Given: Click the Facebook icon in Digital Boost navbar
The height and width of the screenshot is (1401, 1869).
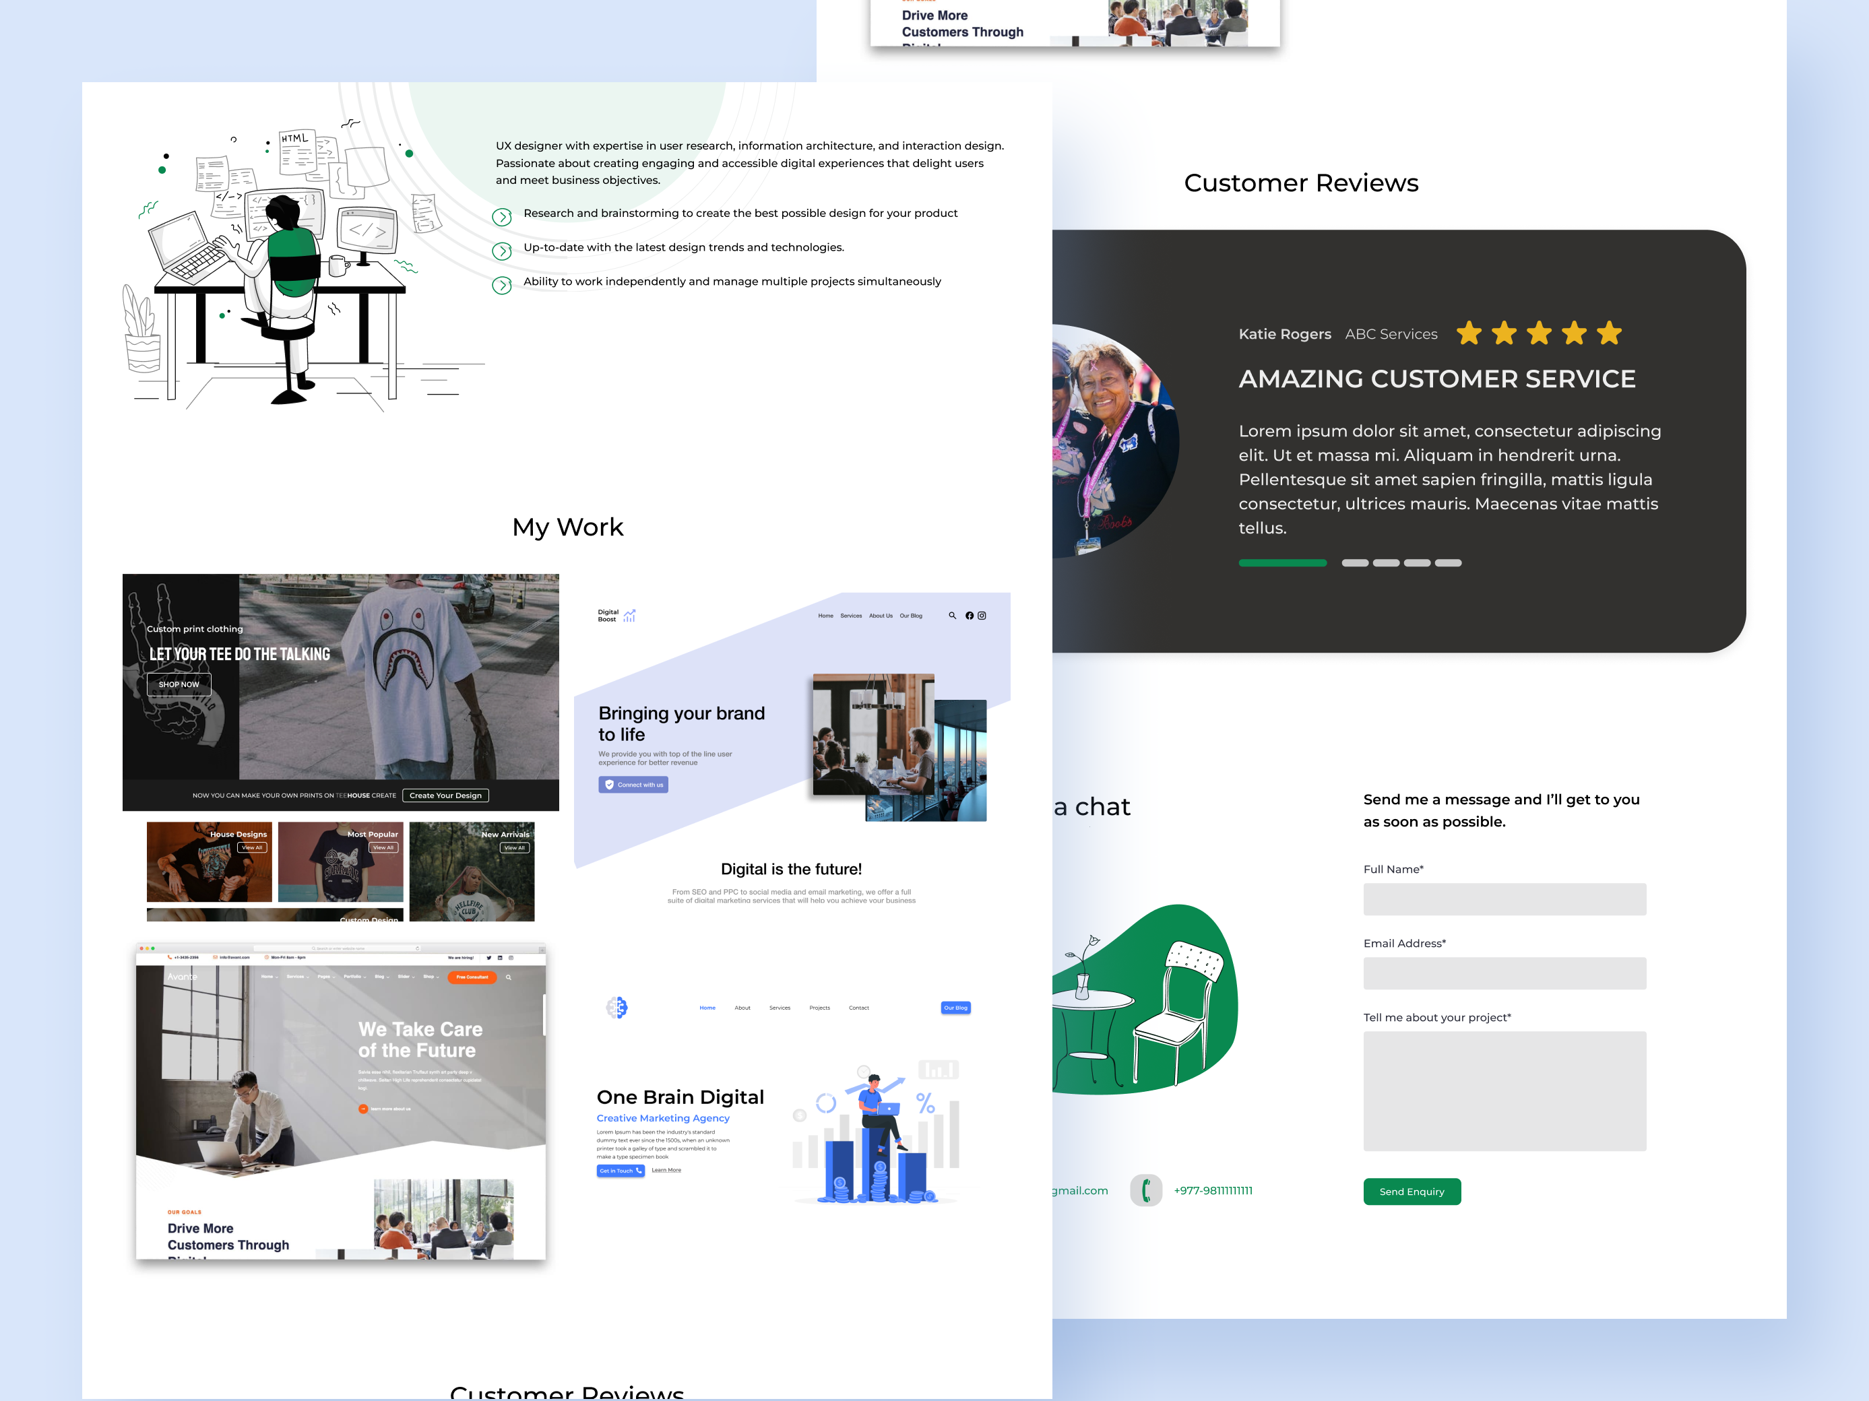Looking at the screenshot, I should click(x=970, y=616).
